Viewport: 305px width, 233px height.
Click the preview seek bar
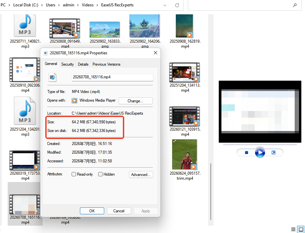point(260,145)
